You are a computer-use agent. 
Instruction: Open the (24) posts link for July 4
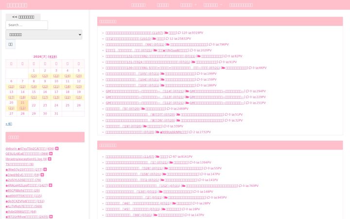(68, 76)
